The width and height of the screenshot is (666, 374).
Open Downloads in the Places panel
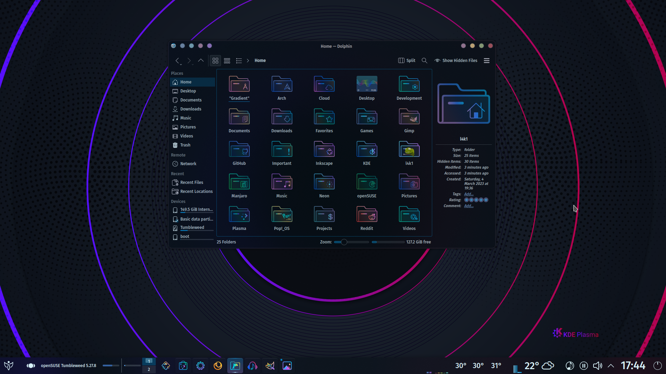(193, 109)
